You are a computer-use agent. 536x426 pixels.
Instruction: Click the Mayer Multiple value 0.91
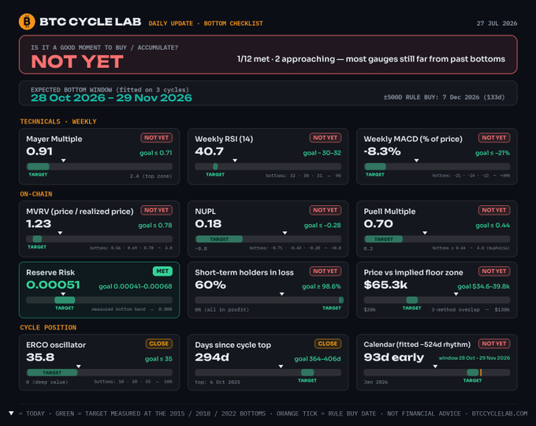click(x=39, y=151)
